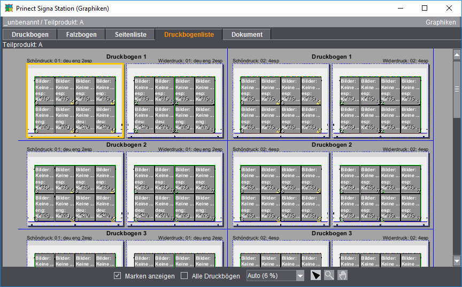Click the Prinect Signa Station app icon
The image size is (462, 287).
click(9, 9)
